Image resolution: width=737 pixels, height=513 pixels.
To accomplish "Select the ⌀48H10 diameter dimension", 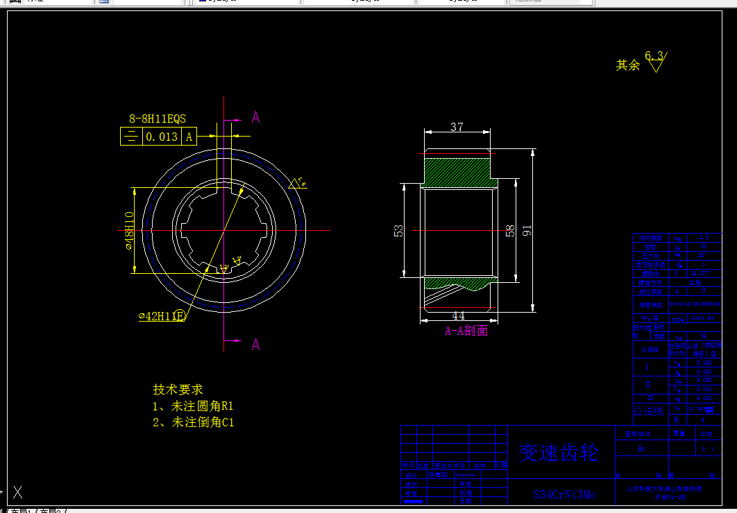I will 129,230.
